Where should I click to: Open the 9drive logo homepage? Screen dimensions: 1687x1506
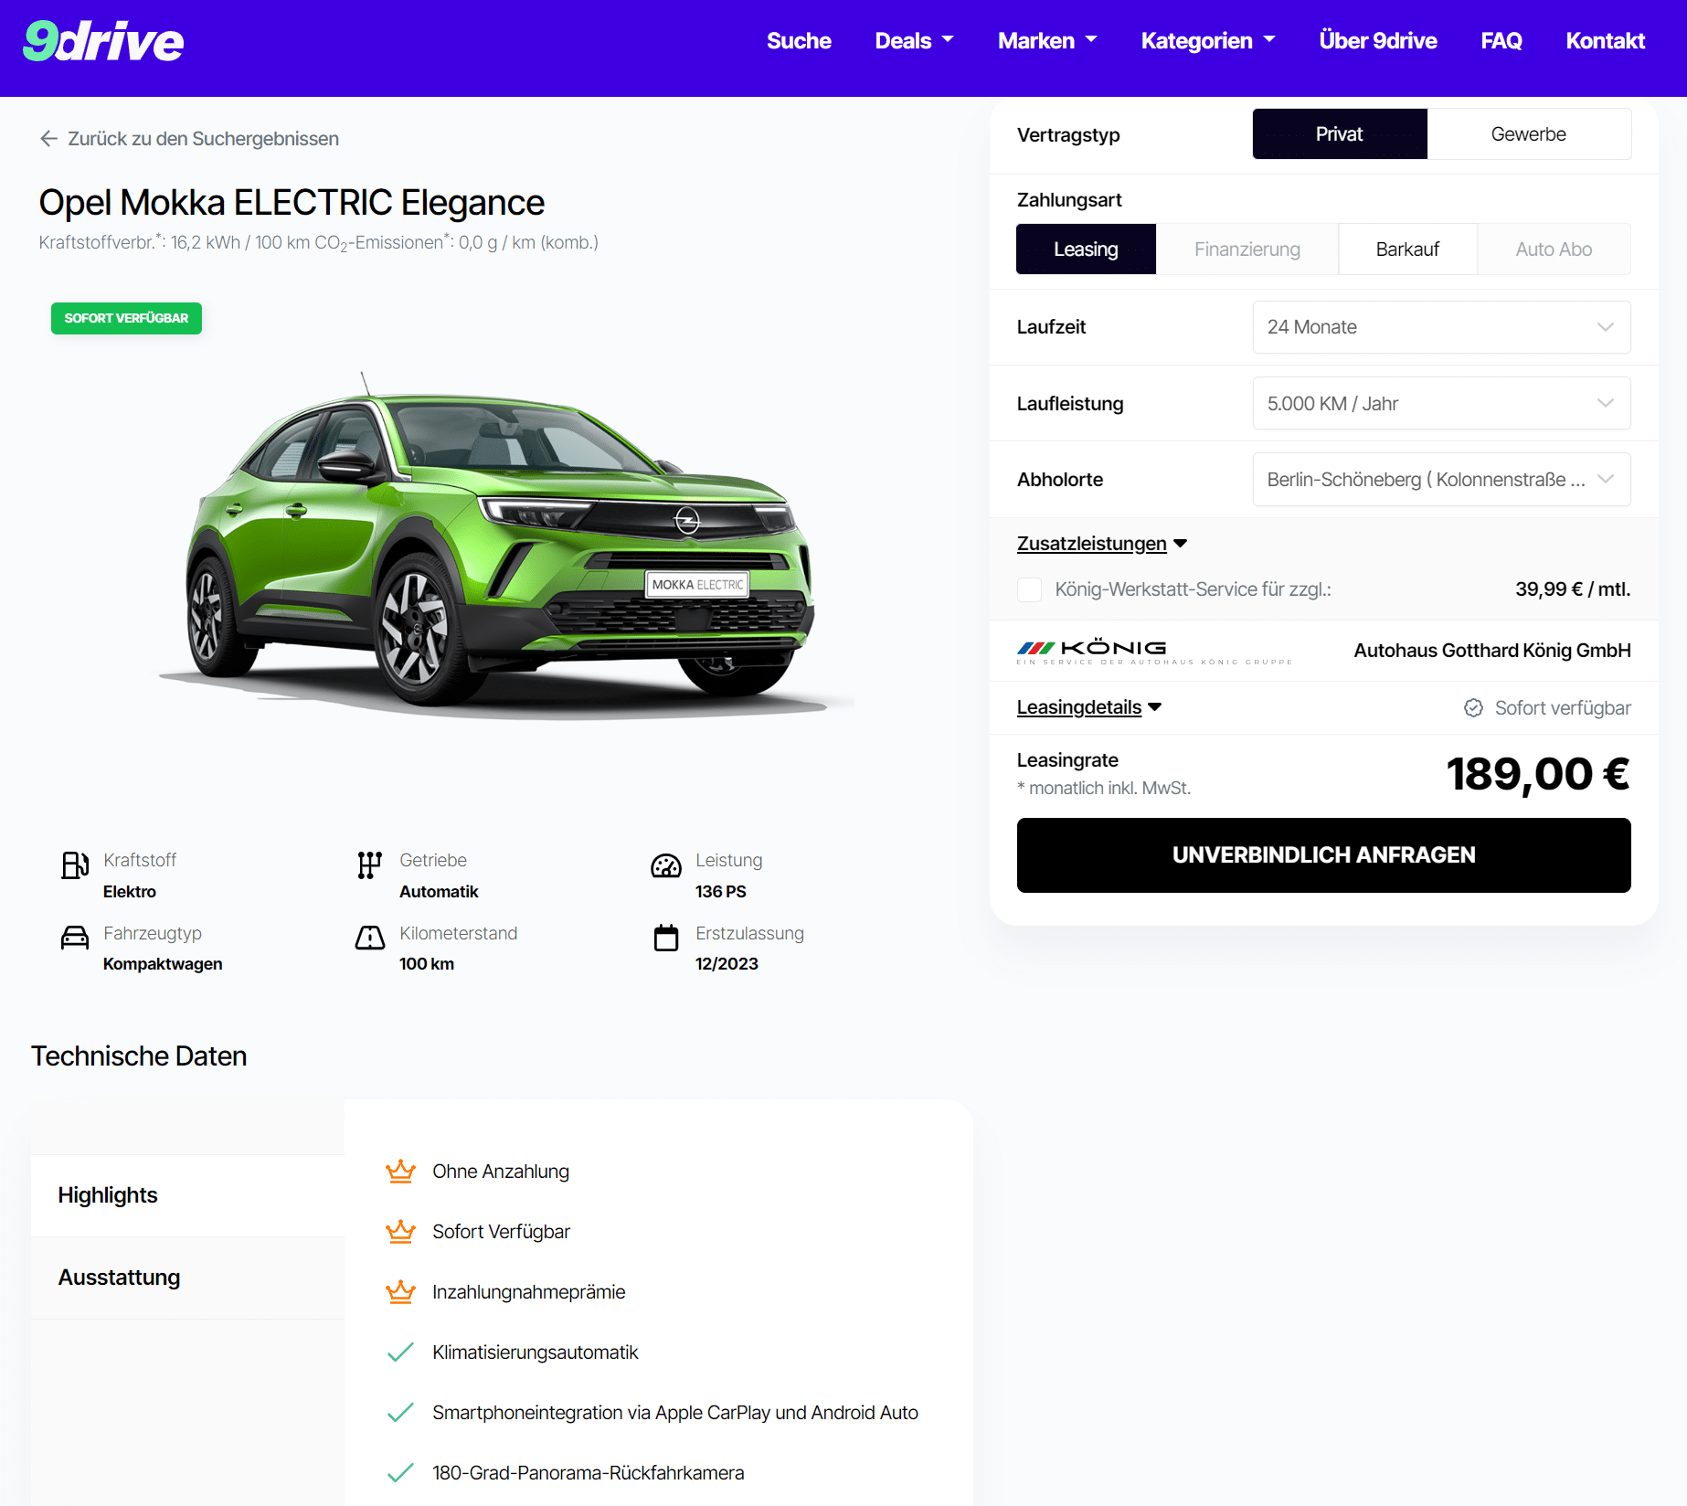(x=103, y=41)
